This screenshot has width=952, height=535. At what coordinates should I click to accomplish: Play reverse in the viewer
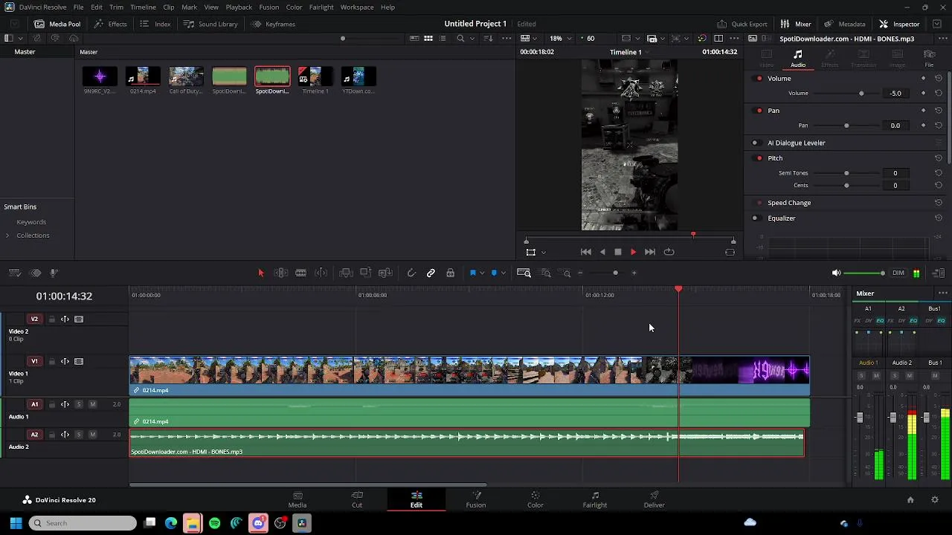point(602,252)
